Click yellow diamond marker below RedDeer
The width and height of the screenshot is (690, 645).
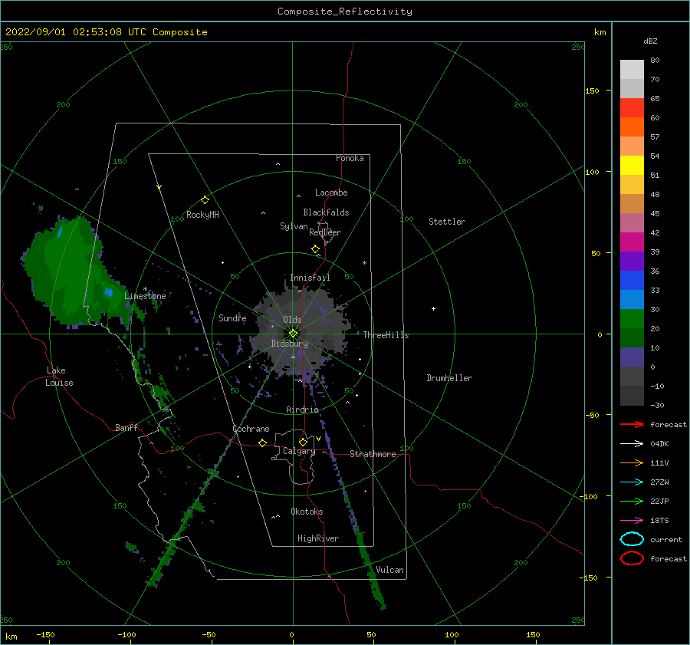(316, 249)
